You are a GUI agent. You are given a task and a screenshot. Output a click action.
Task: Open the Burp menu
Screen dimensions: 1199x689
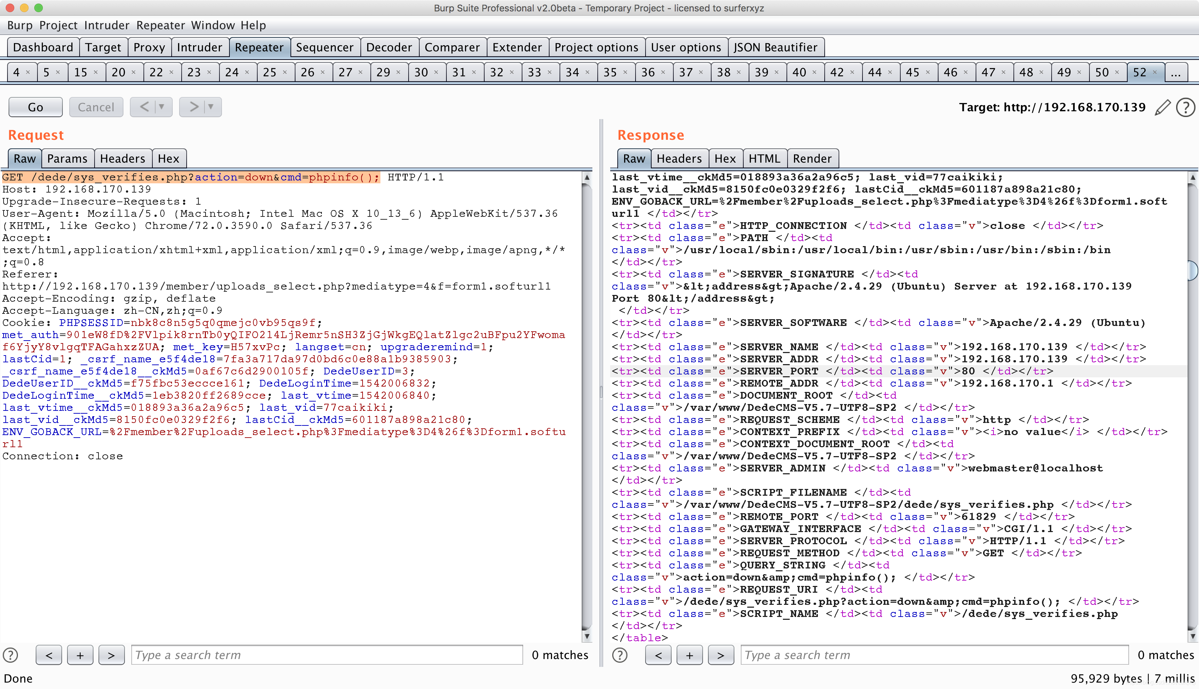pos(20,25)
